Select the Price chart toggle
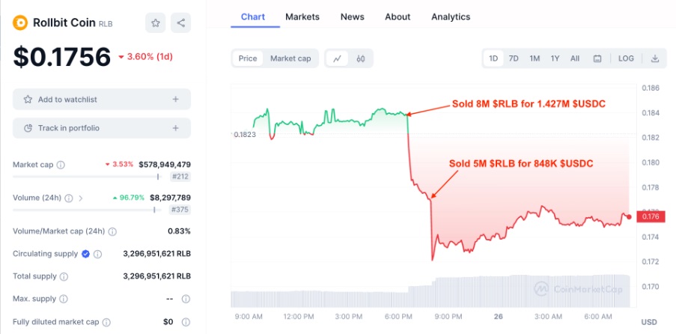The height and width of the screenshot is (334, 676). coord(248,58)
